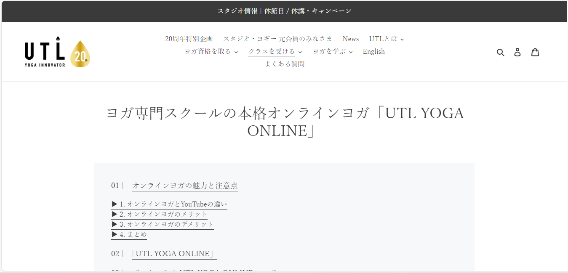Jump to オンラインヨガの魅力と注意点 section

184,186
